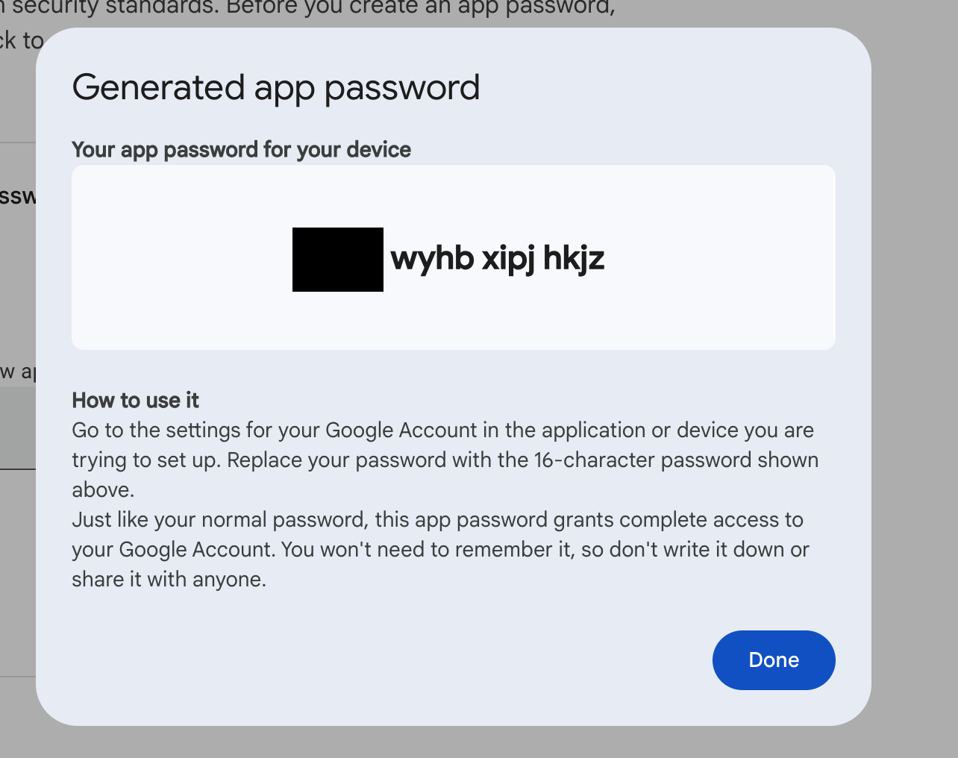Click the Your app password for your device label
Image resolution: width=958 pixels, height=758 pixels.
click(x=240, y=149)
